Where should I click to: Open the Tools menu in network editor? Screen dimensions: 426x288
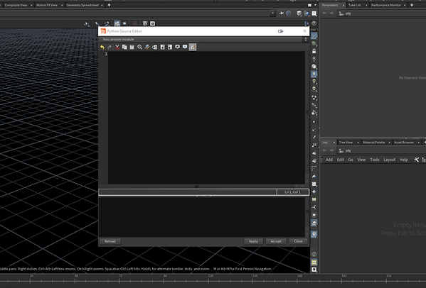coord(374,160)
